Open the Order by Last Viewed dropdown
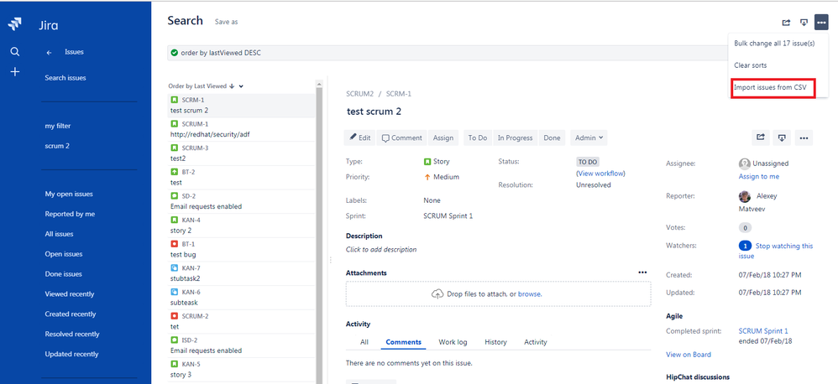This screenshot has height=384, width=838. (x=241, y=86)
